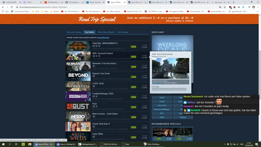Open the Windows Start menu

[3, 144]
